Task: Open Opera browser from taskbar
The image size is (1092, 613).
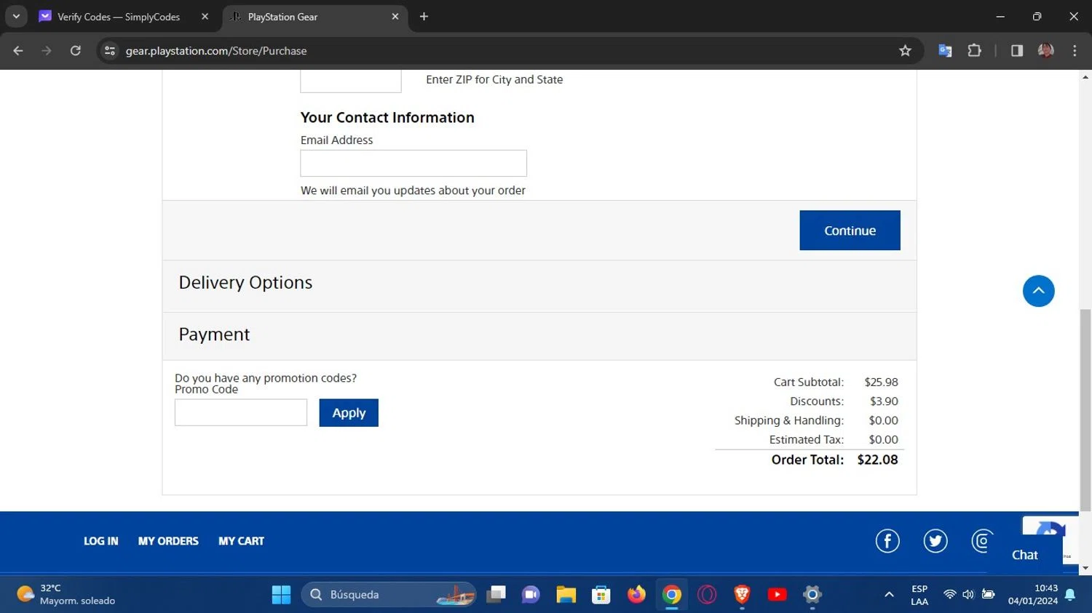Action: point(707,595)
